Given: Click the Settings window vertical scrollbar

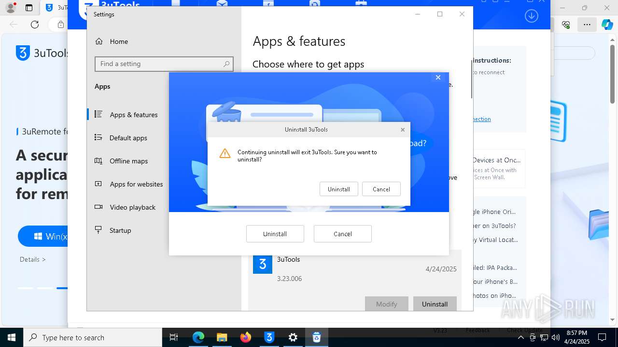Looking at the screenshot, I should (x=471, y=80).
